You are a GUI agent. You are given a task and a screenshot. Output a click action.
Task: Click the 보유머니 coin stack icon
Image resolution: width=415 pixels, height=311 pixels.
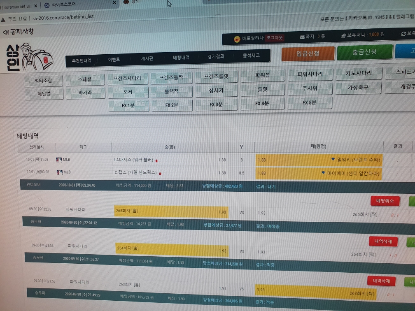(x=343, y=36)
